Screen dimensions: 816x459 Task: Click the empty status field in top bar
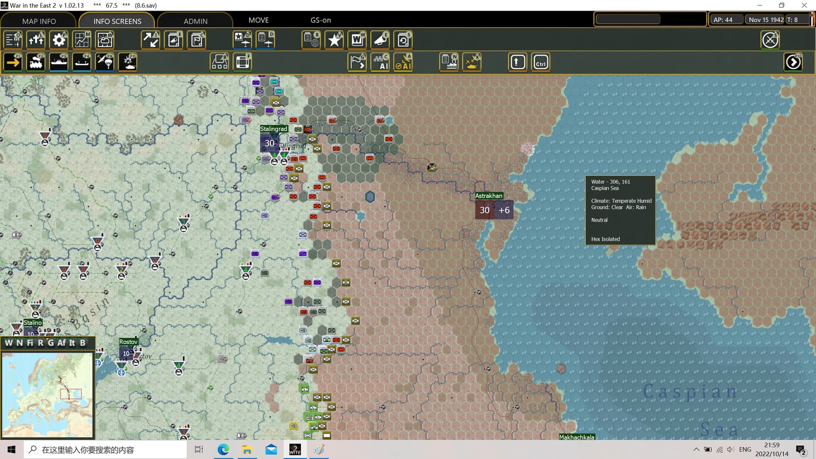tap(628, 19)
